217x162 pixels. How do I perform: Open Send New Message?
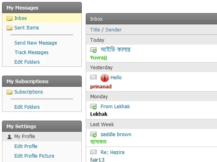point(36,43)
